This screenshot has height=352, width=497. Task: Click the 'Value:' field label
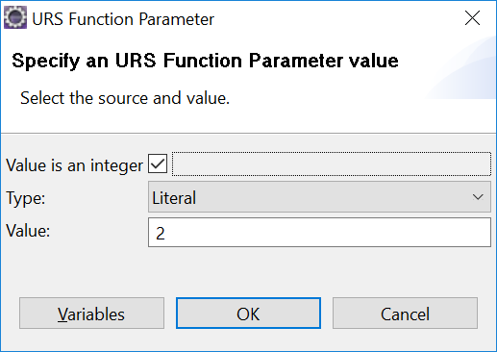(x=28, y=231)
